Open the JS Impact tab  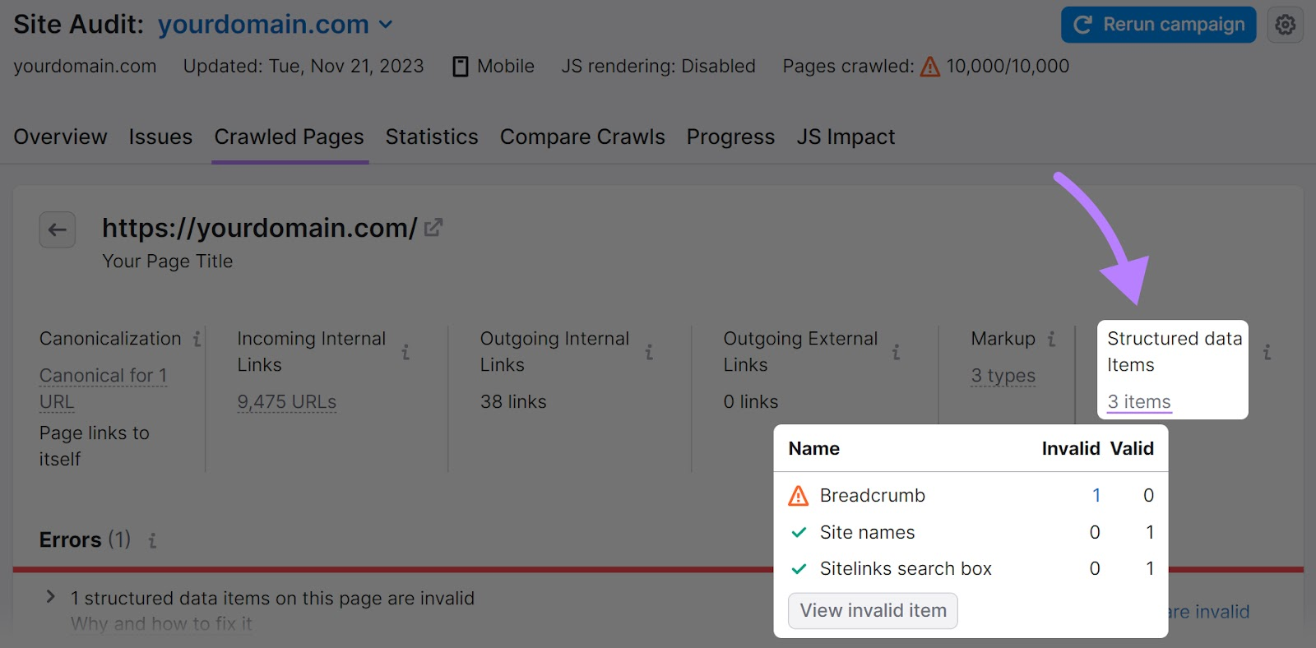click(846, 137)
